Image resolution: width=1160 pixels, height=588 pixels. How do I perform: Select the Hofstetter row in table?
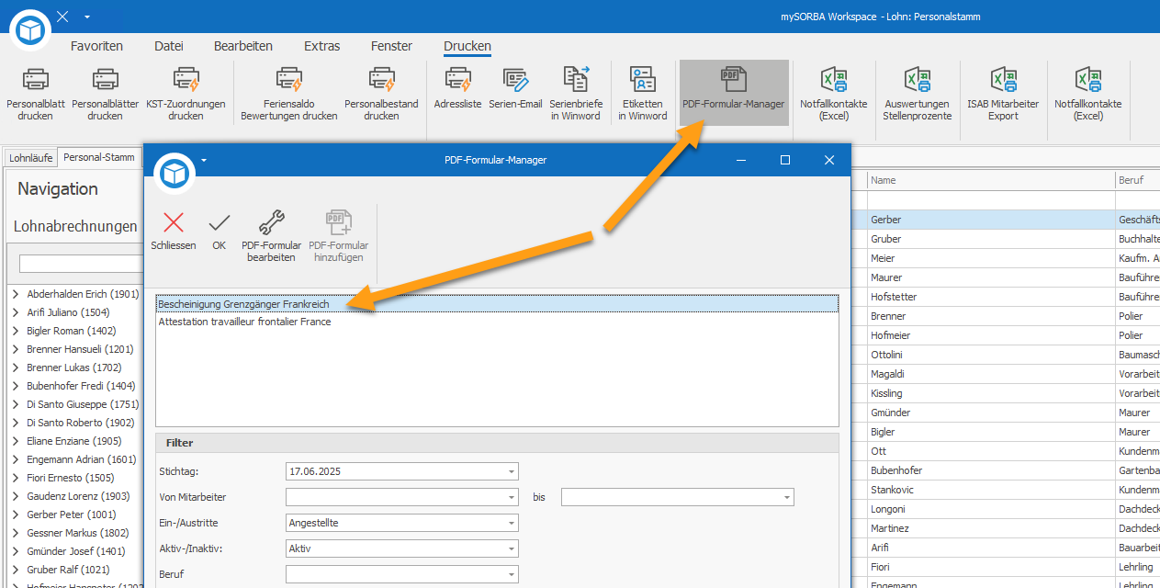click(x=1006, y=297)
